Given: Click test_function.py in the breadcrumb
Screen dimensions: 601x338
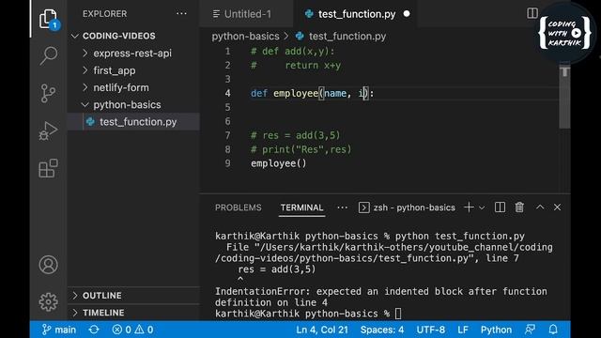Looking at the screenshot, I should [347, 36].
